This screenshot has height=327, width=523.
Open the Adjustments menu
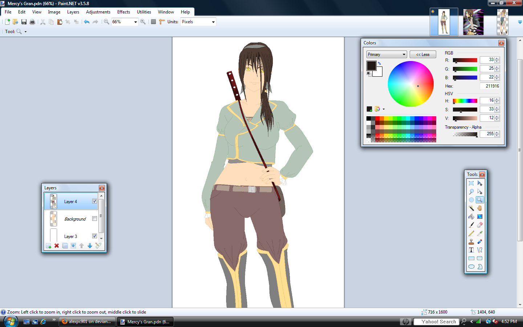coord(98,12)
